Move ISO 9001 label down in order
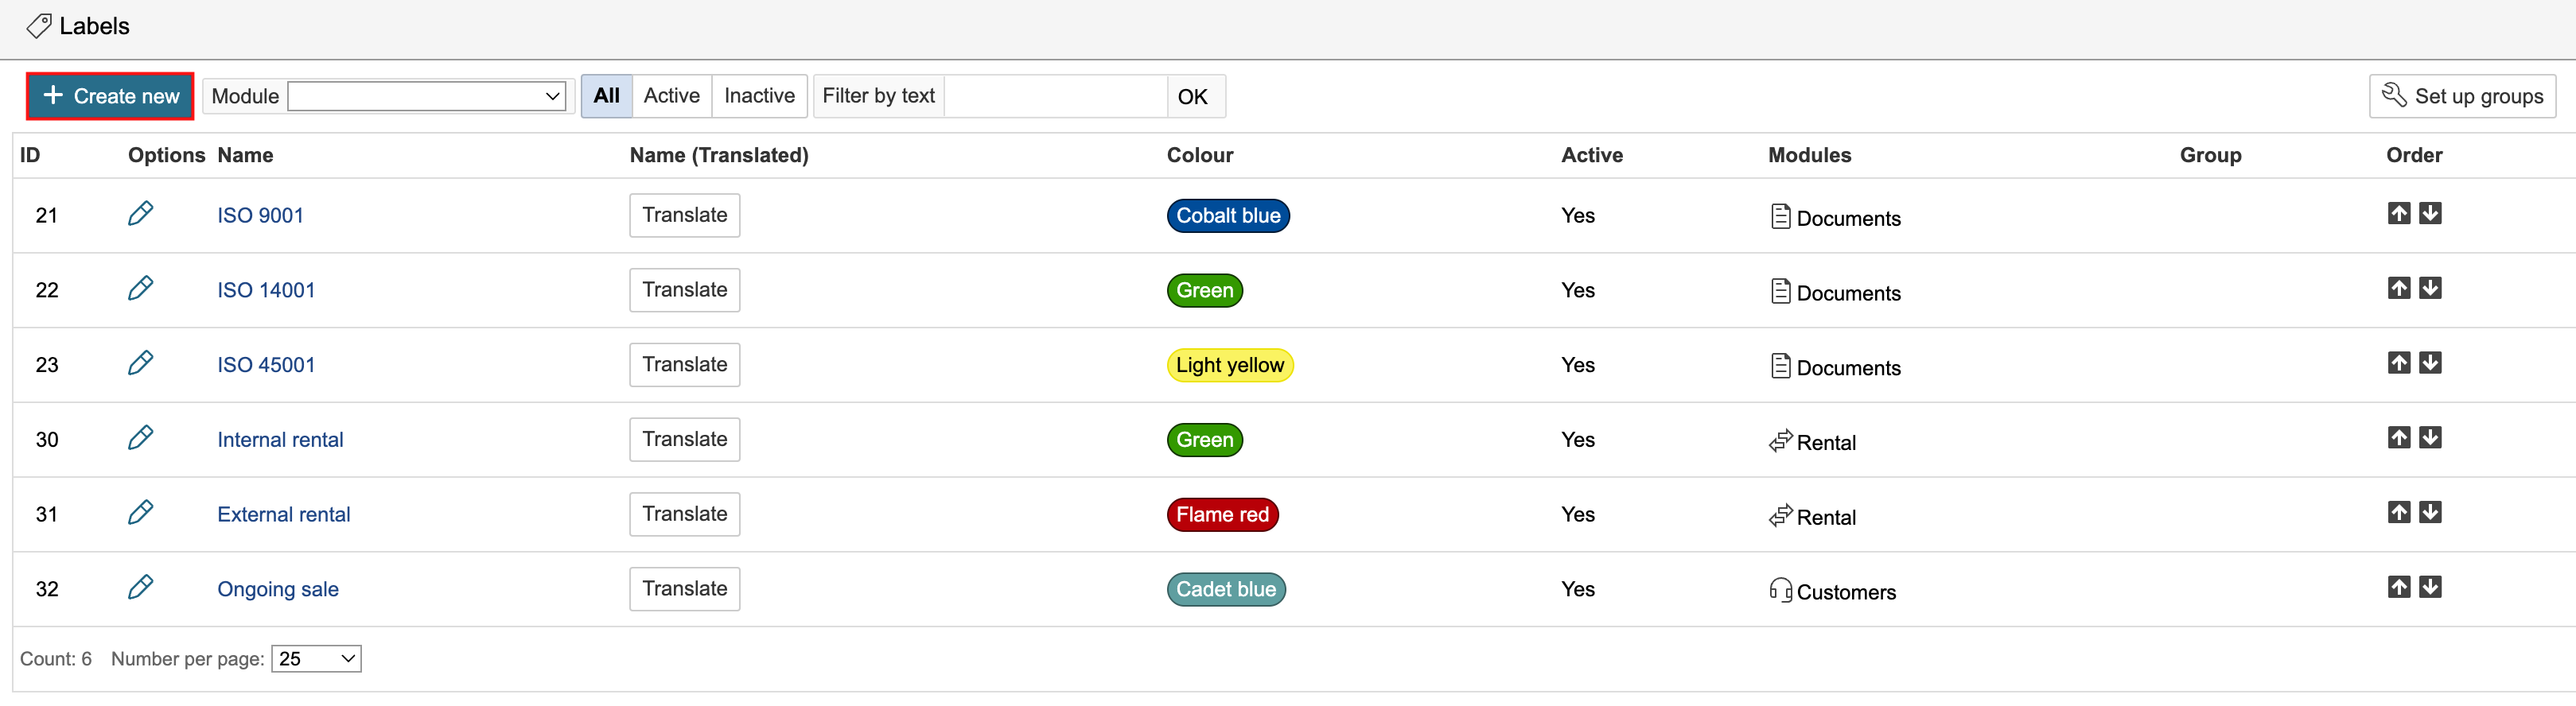 pyautogui.click(x=2430, y=213)
